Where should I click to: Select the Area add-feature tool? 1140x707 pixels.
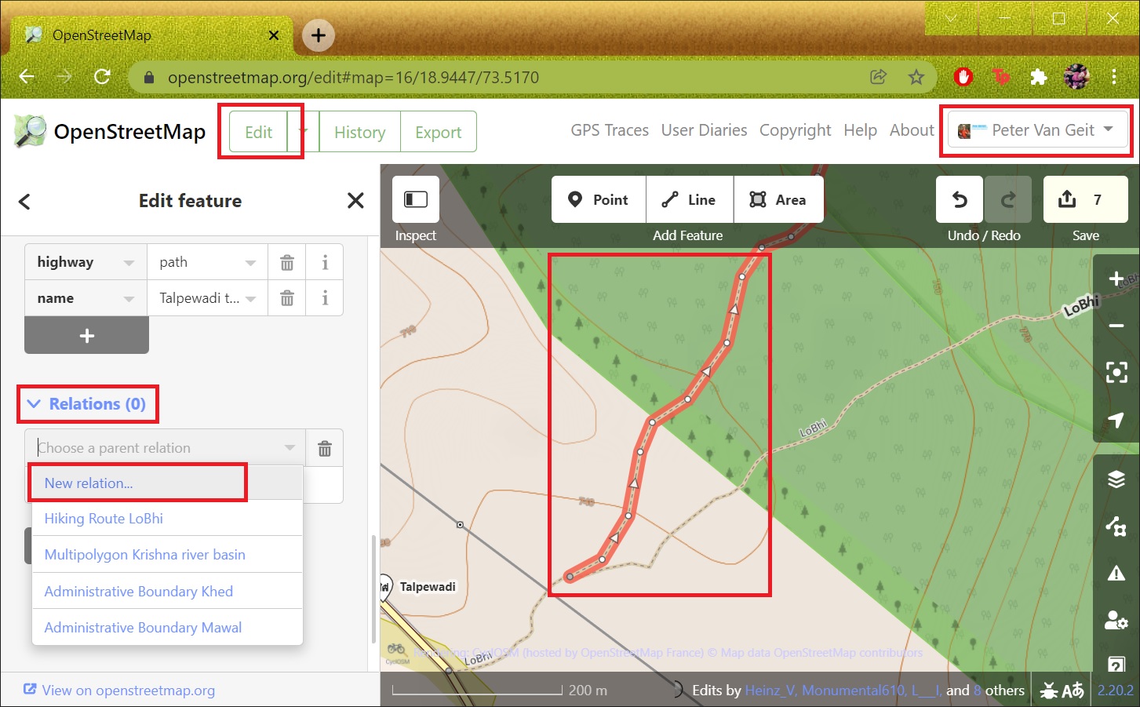778,199
